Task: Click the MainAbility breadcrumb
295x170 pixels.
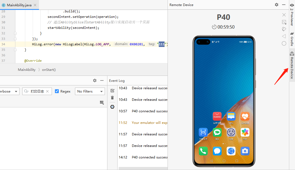Action: tap(27, 69)
